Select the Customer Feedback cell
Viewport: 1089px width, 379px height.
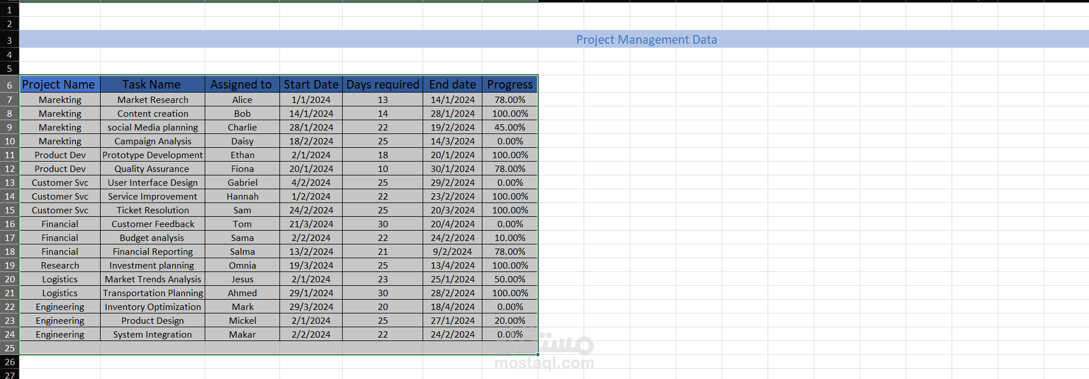[152, 224]
